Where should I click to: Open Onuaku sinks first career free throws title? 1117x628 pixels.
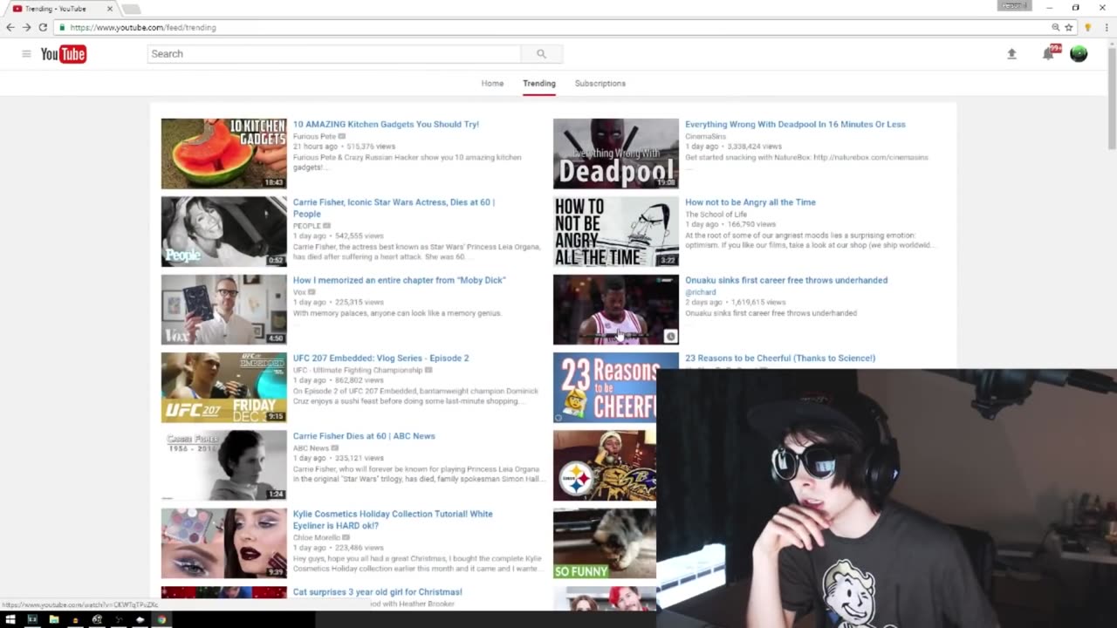(x=786, y=280)
